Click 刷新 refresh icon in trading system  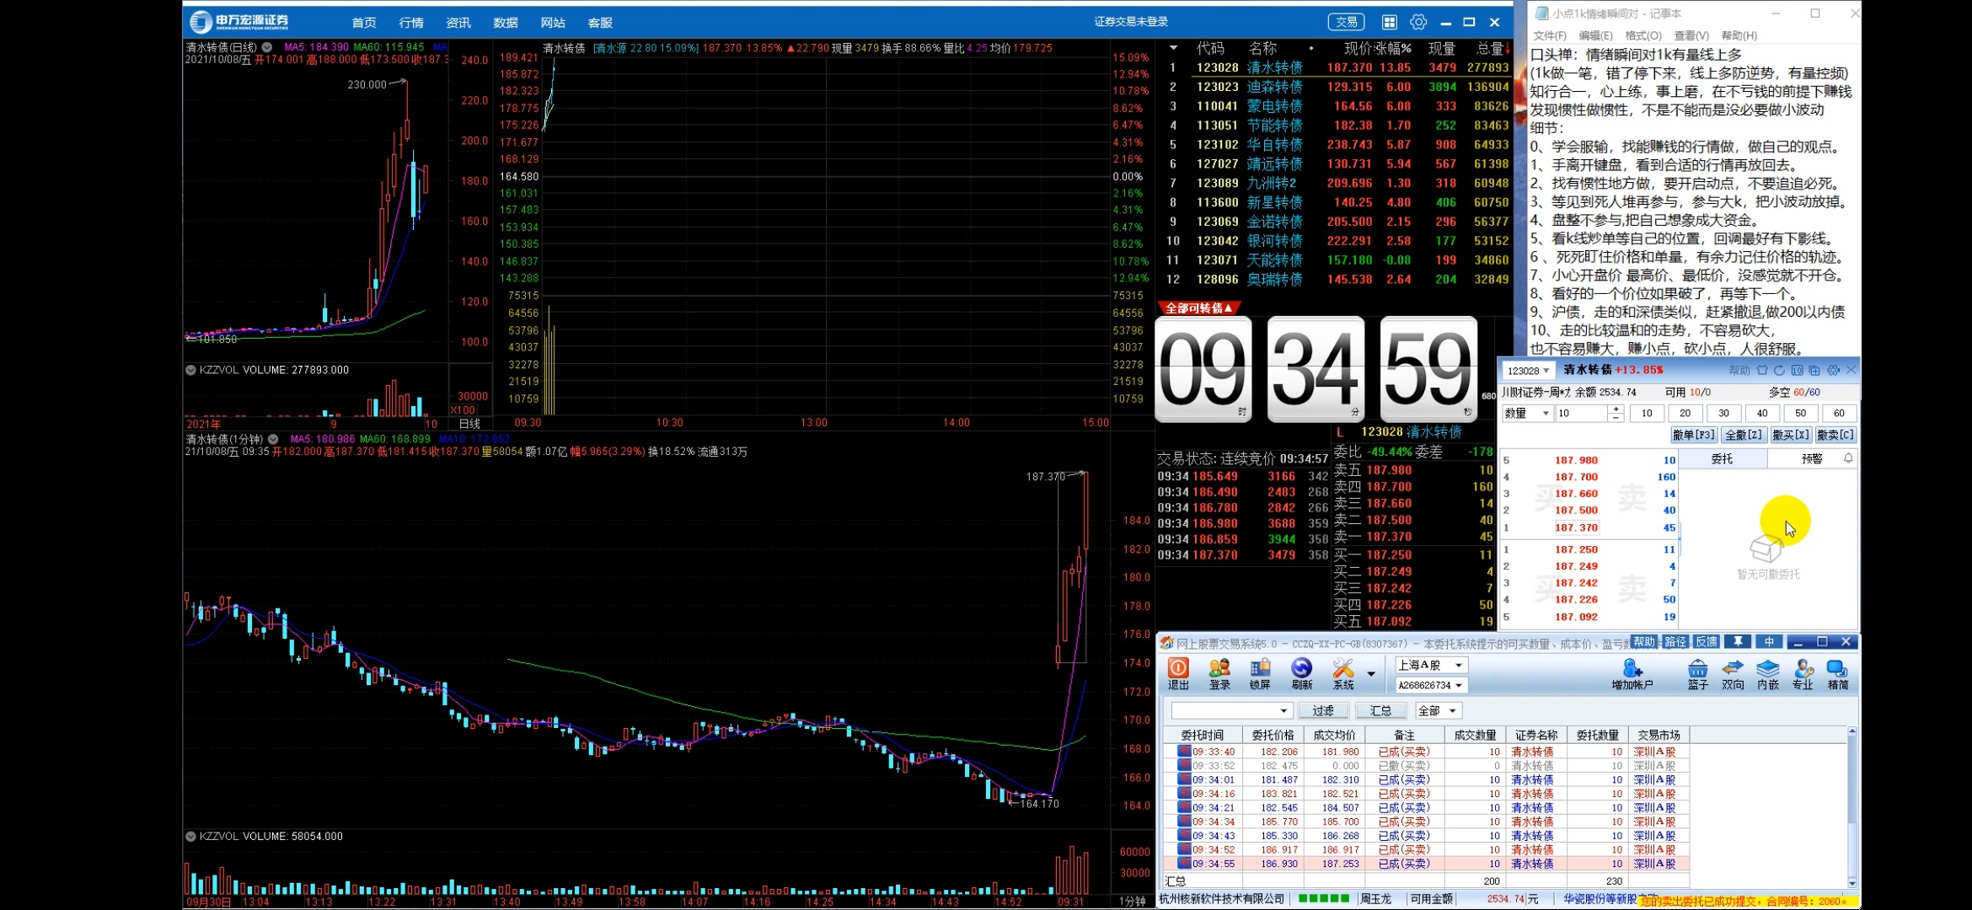(x=1302, y=674)
